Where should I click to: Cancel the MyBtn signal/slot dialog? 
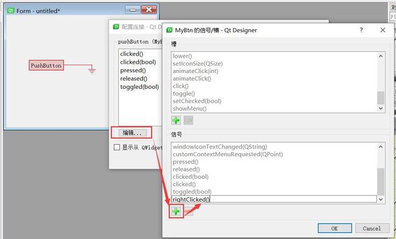(x=372, y=229)
